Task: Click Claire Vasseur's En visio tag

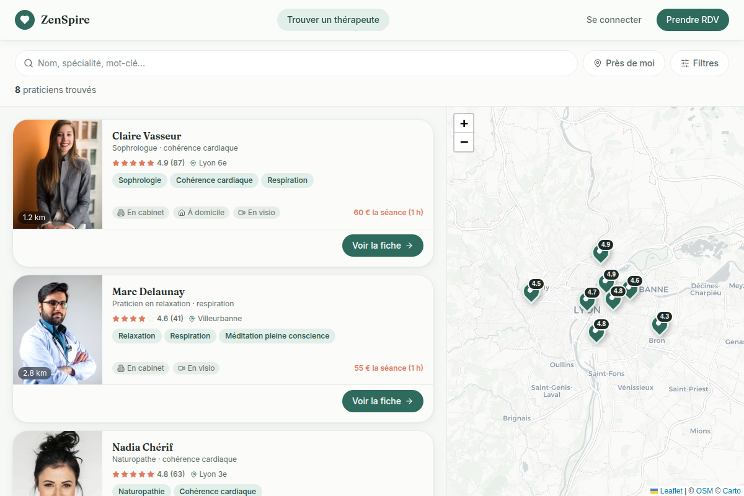Action: [257, 213]
